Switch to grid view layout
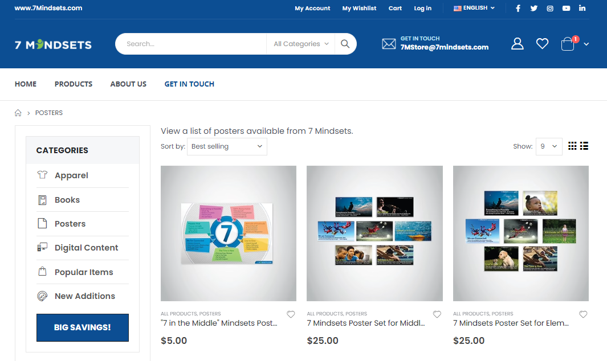The width and height of the screenshot is (607, 361). coord(573,146)
